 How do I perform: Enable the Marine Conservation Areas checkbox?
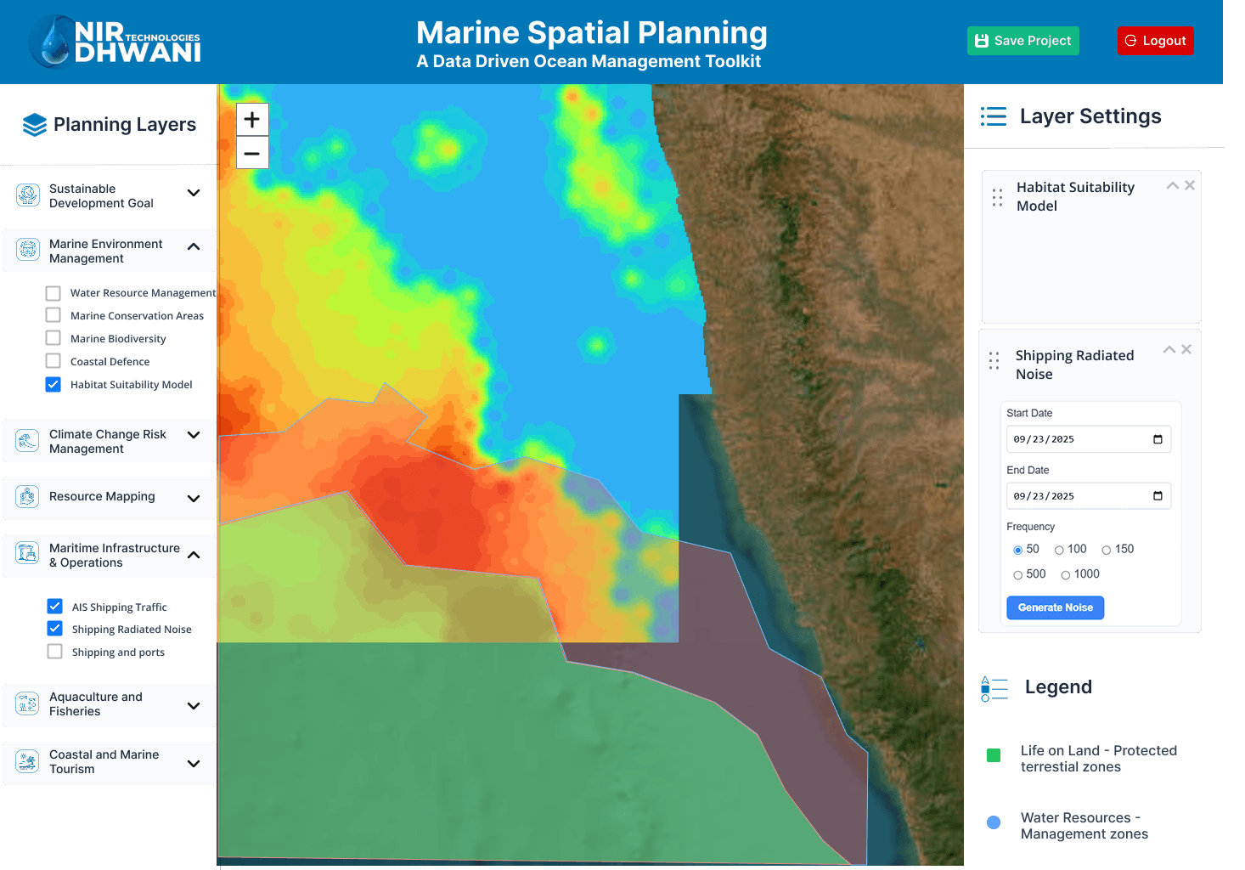54,315
